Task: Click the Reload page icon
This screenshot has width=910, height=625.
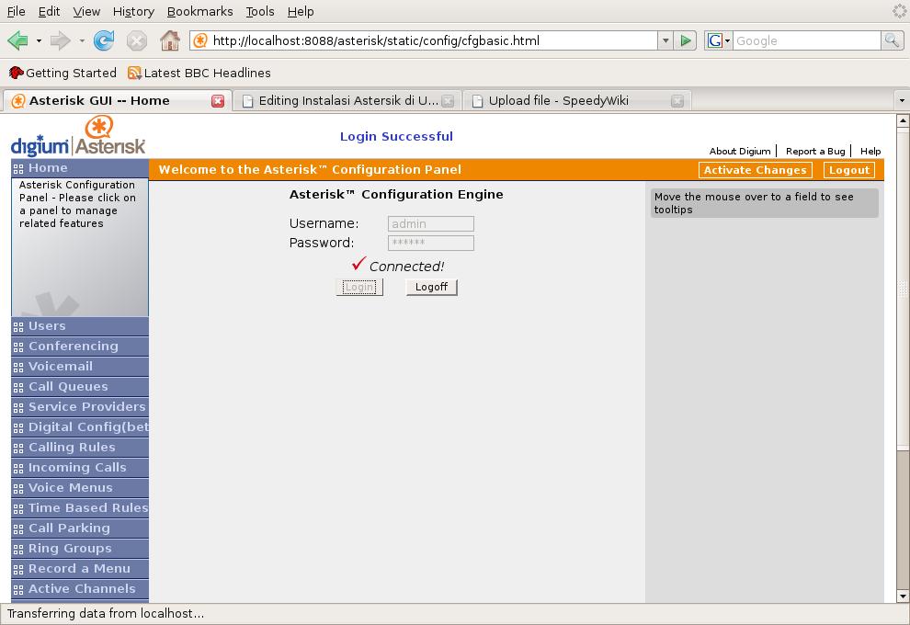Action: pos(104,40)
